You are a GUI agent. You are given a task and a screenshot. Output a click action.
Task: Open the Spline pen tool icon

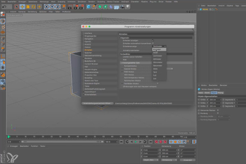(94, 7)
